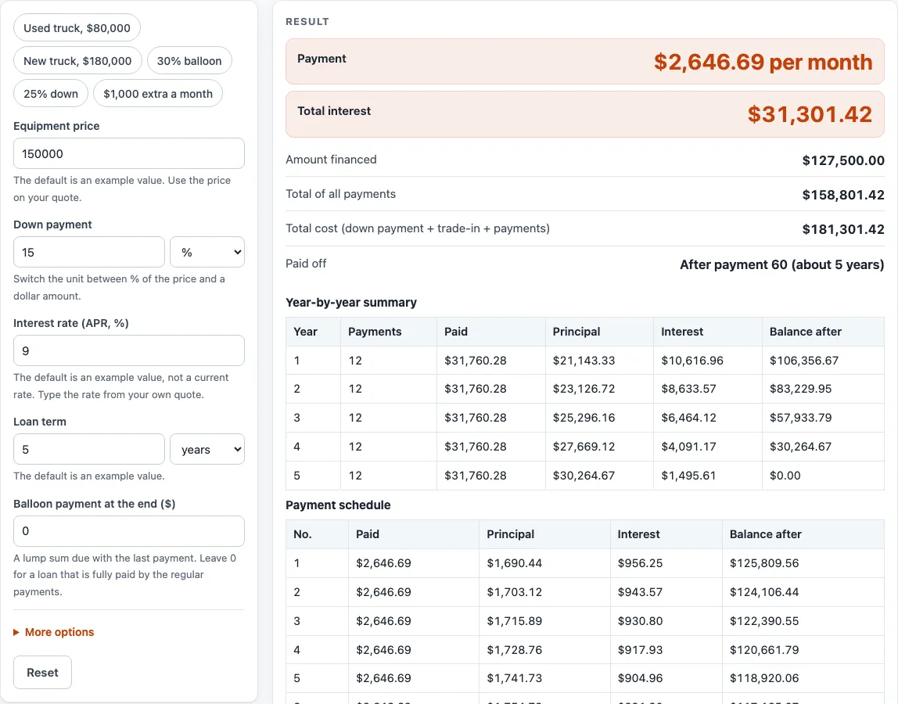Expand the More options section
Viewport: 898px width, 704px height.
[54, 632]
